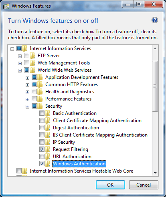Click the IP Security folder icon
This screenshot has width=166, height=197.
pos(48,142)
